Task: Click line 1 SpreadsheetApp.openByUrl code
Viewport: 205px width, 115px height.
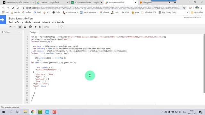Action: [98, 37]
